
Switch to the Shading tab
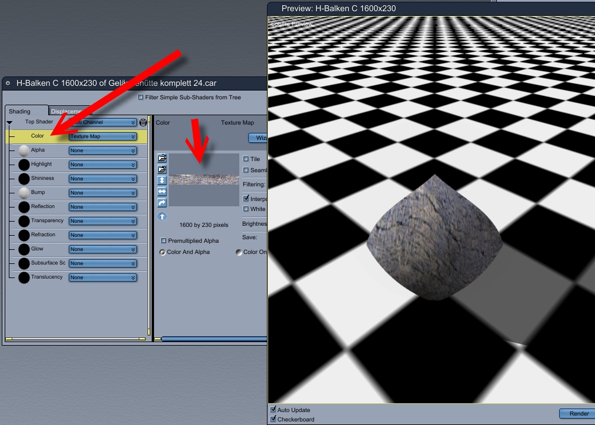tap(26, 111)
